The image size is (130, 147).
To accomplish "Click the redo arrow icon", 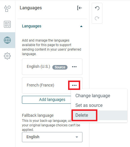I will point(97,18).
